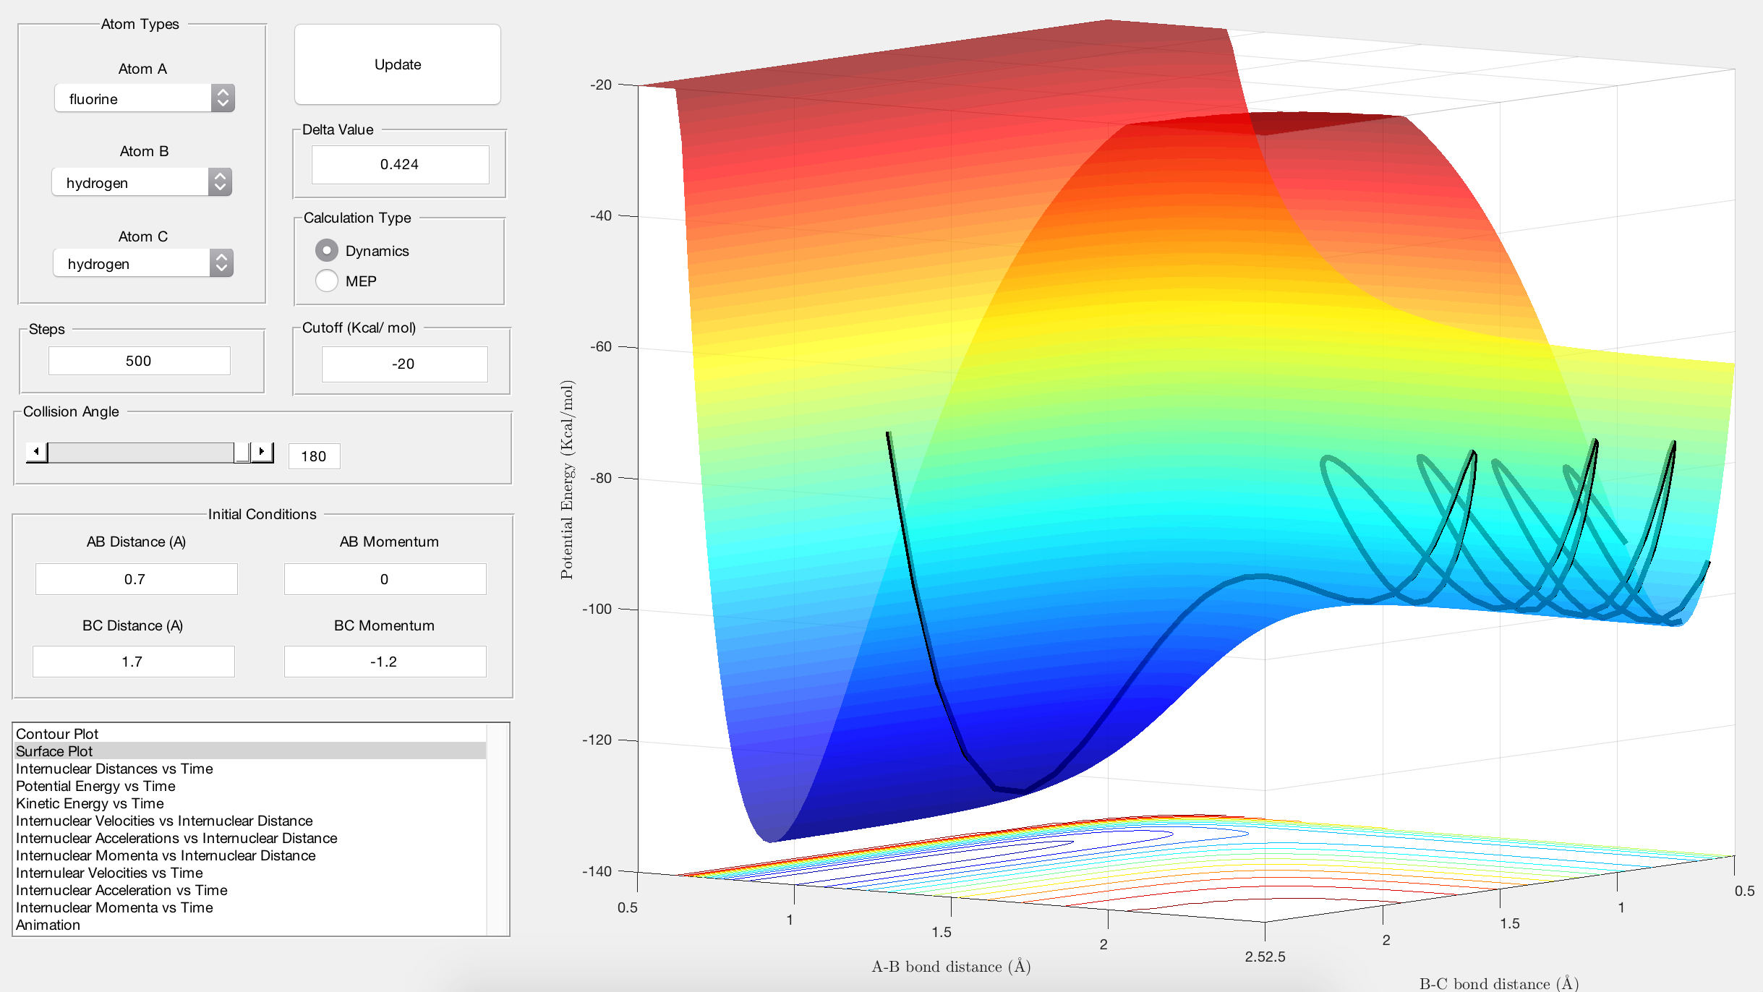Pick Kinetic Energy vs Time entry
Image resolution: width=1763 pixels, height=992 pixels.
click(90, 803)
